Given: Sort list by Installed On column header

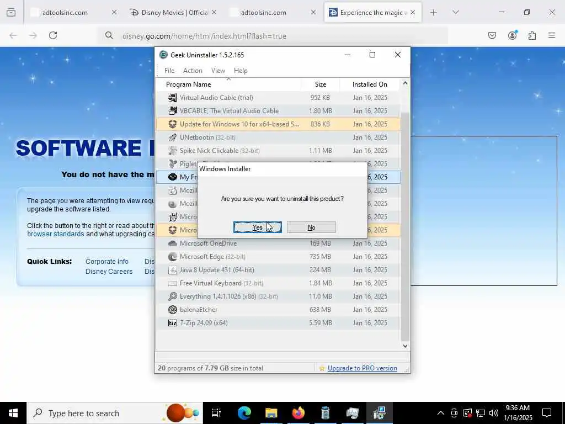Looking at the screenshot, I should point(370,84).
